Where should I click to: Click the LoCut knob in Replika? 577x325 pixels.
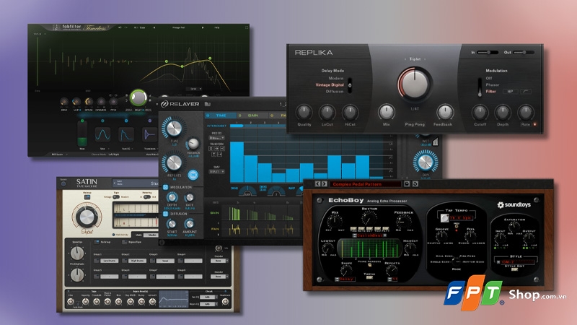click(327, 112)
